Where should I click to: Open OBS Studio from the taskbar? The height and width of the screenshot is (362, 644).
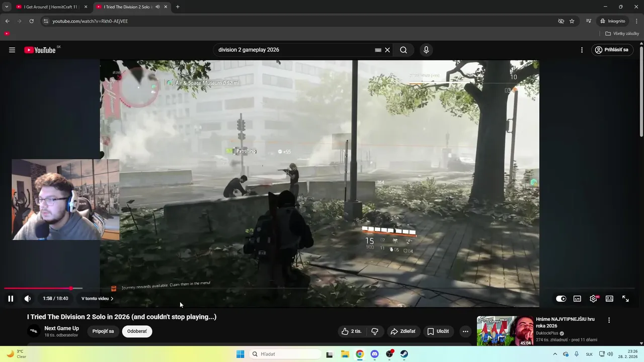(389, 354)
